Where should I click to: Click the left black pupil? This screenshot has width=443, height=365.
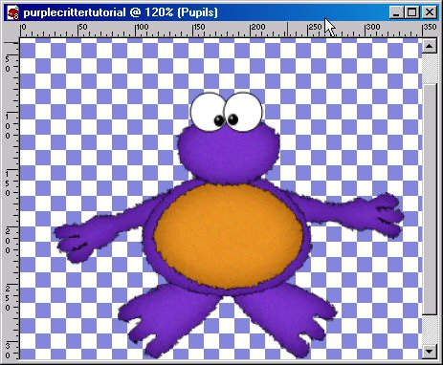[x=219, y=120]
